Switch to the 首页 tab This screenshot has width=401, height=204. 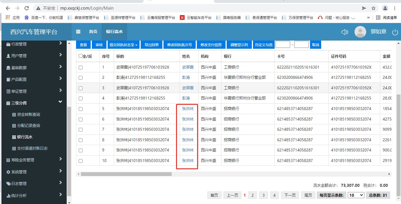click(93, 32)
